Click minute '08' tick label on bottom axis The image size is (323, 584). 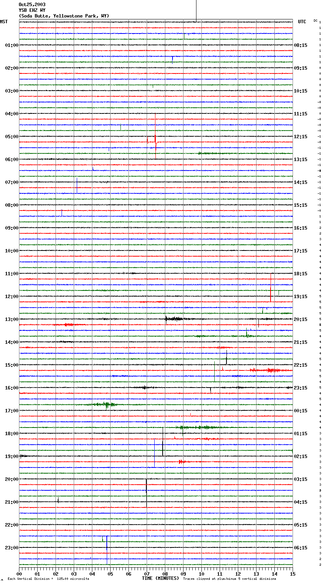[x=165, y=574]
